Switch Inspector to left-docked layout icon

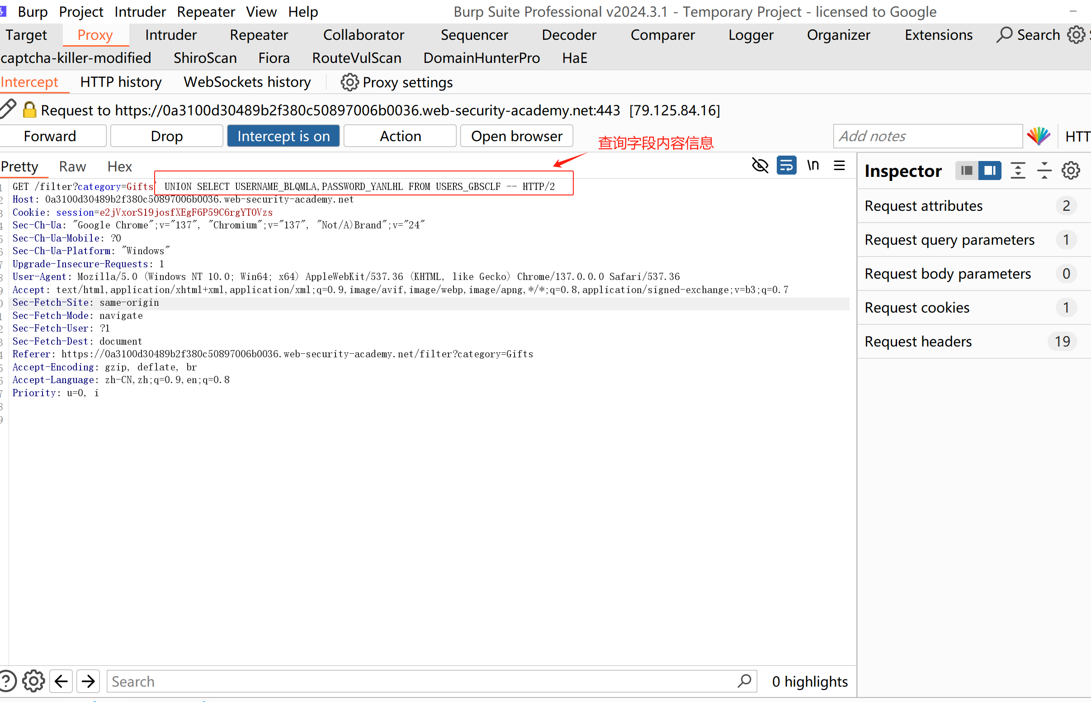pyautogui.click(x=966, y=171)
